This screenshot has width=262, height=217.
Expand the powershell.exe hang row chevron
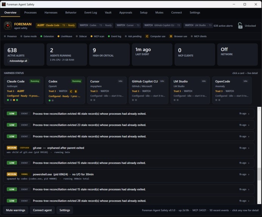pos(249,175)
